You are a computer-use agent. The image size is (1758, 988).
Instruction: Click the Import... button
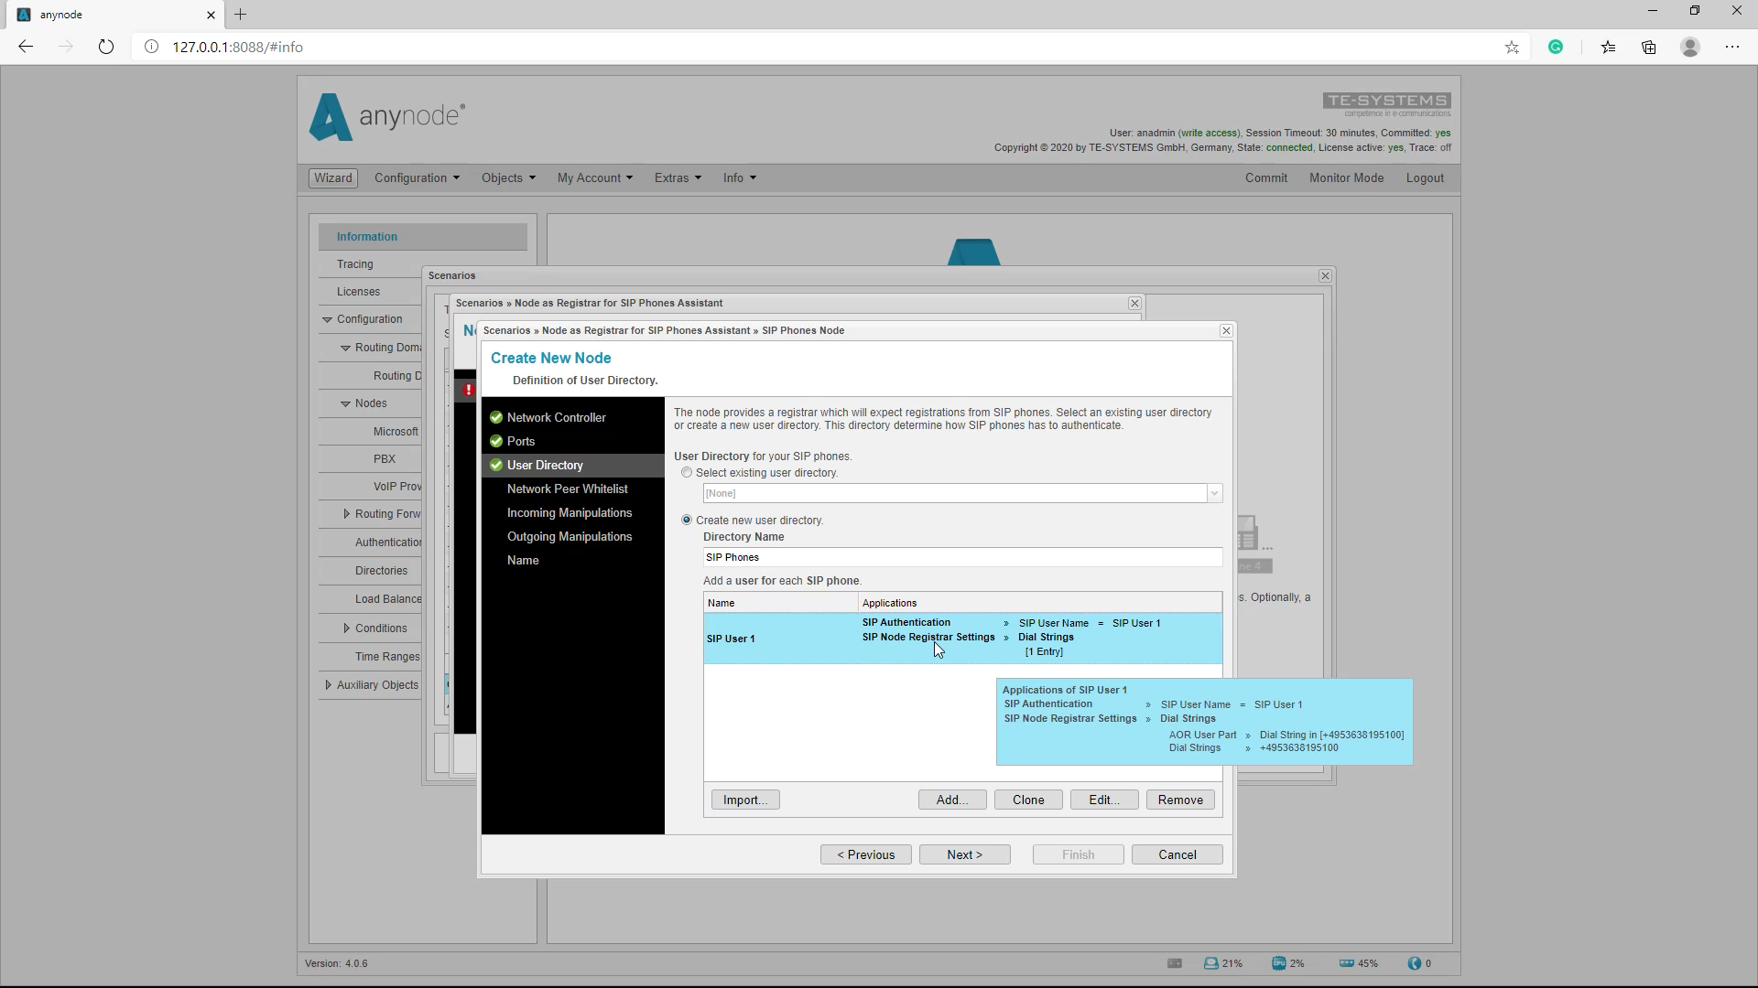745,800
